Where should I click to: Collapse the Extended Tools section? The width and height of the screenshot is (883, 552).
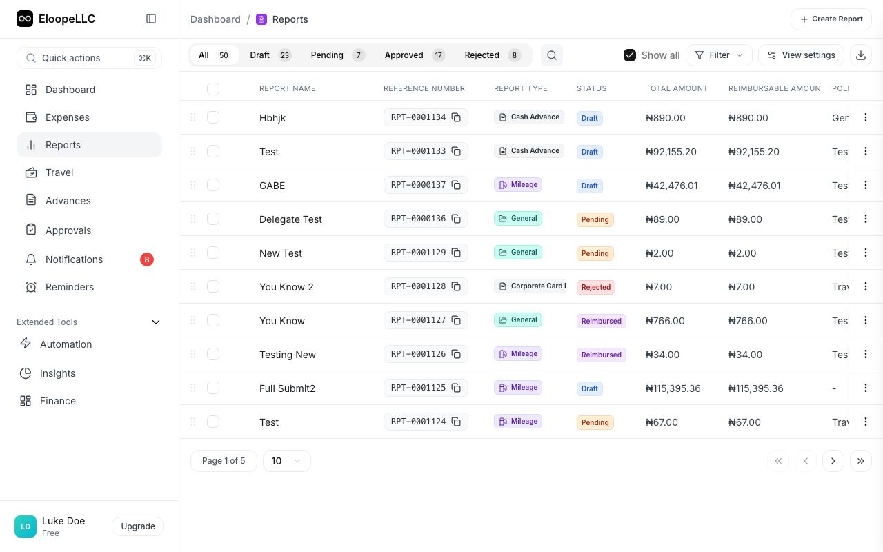click(x=156, y=322)
